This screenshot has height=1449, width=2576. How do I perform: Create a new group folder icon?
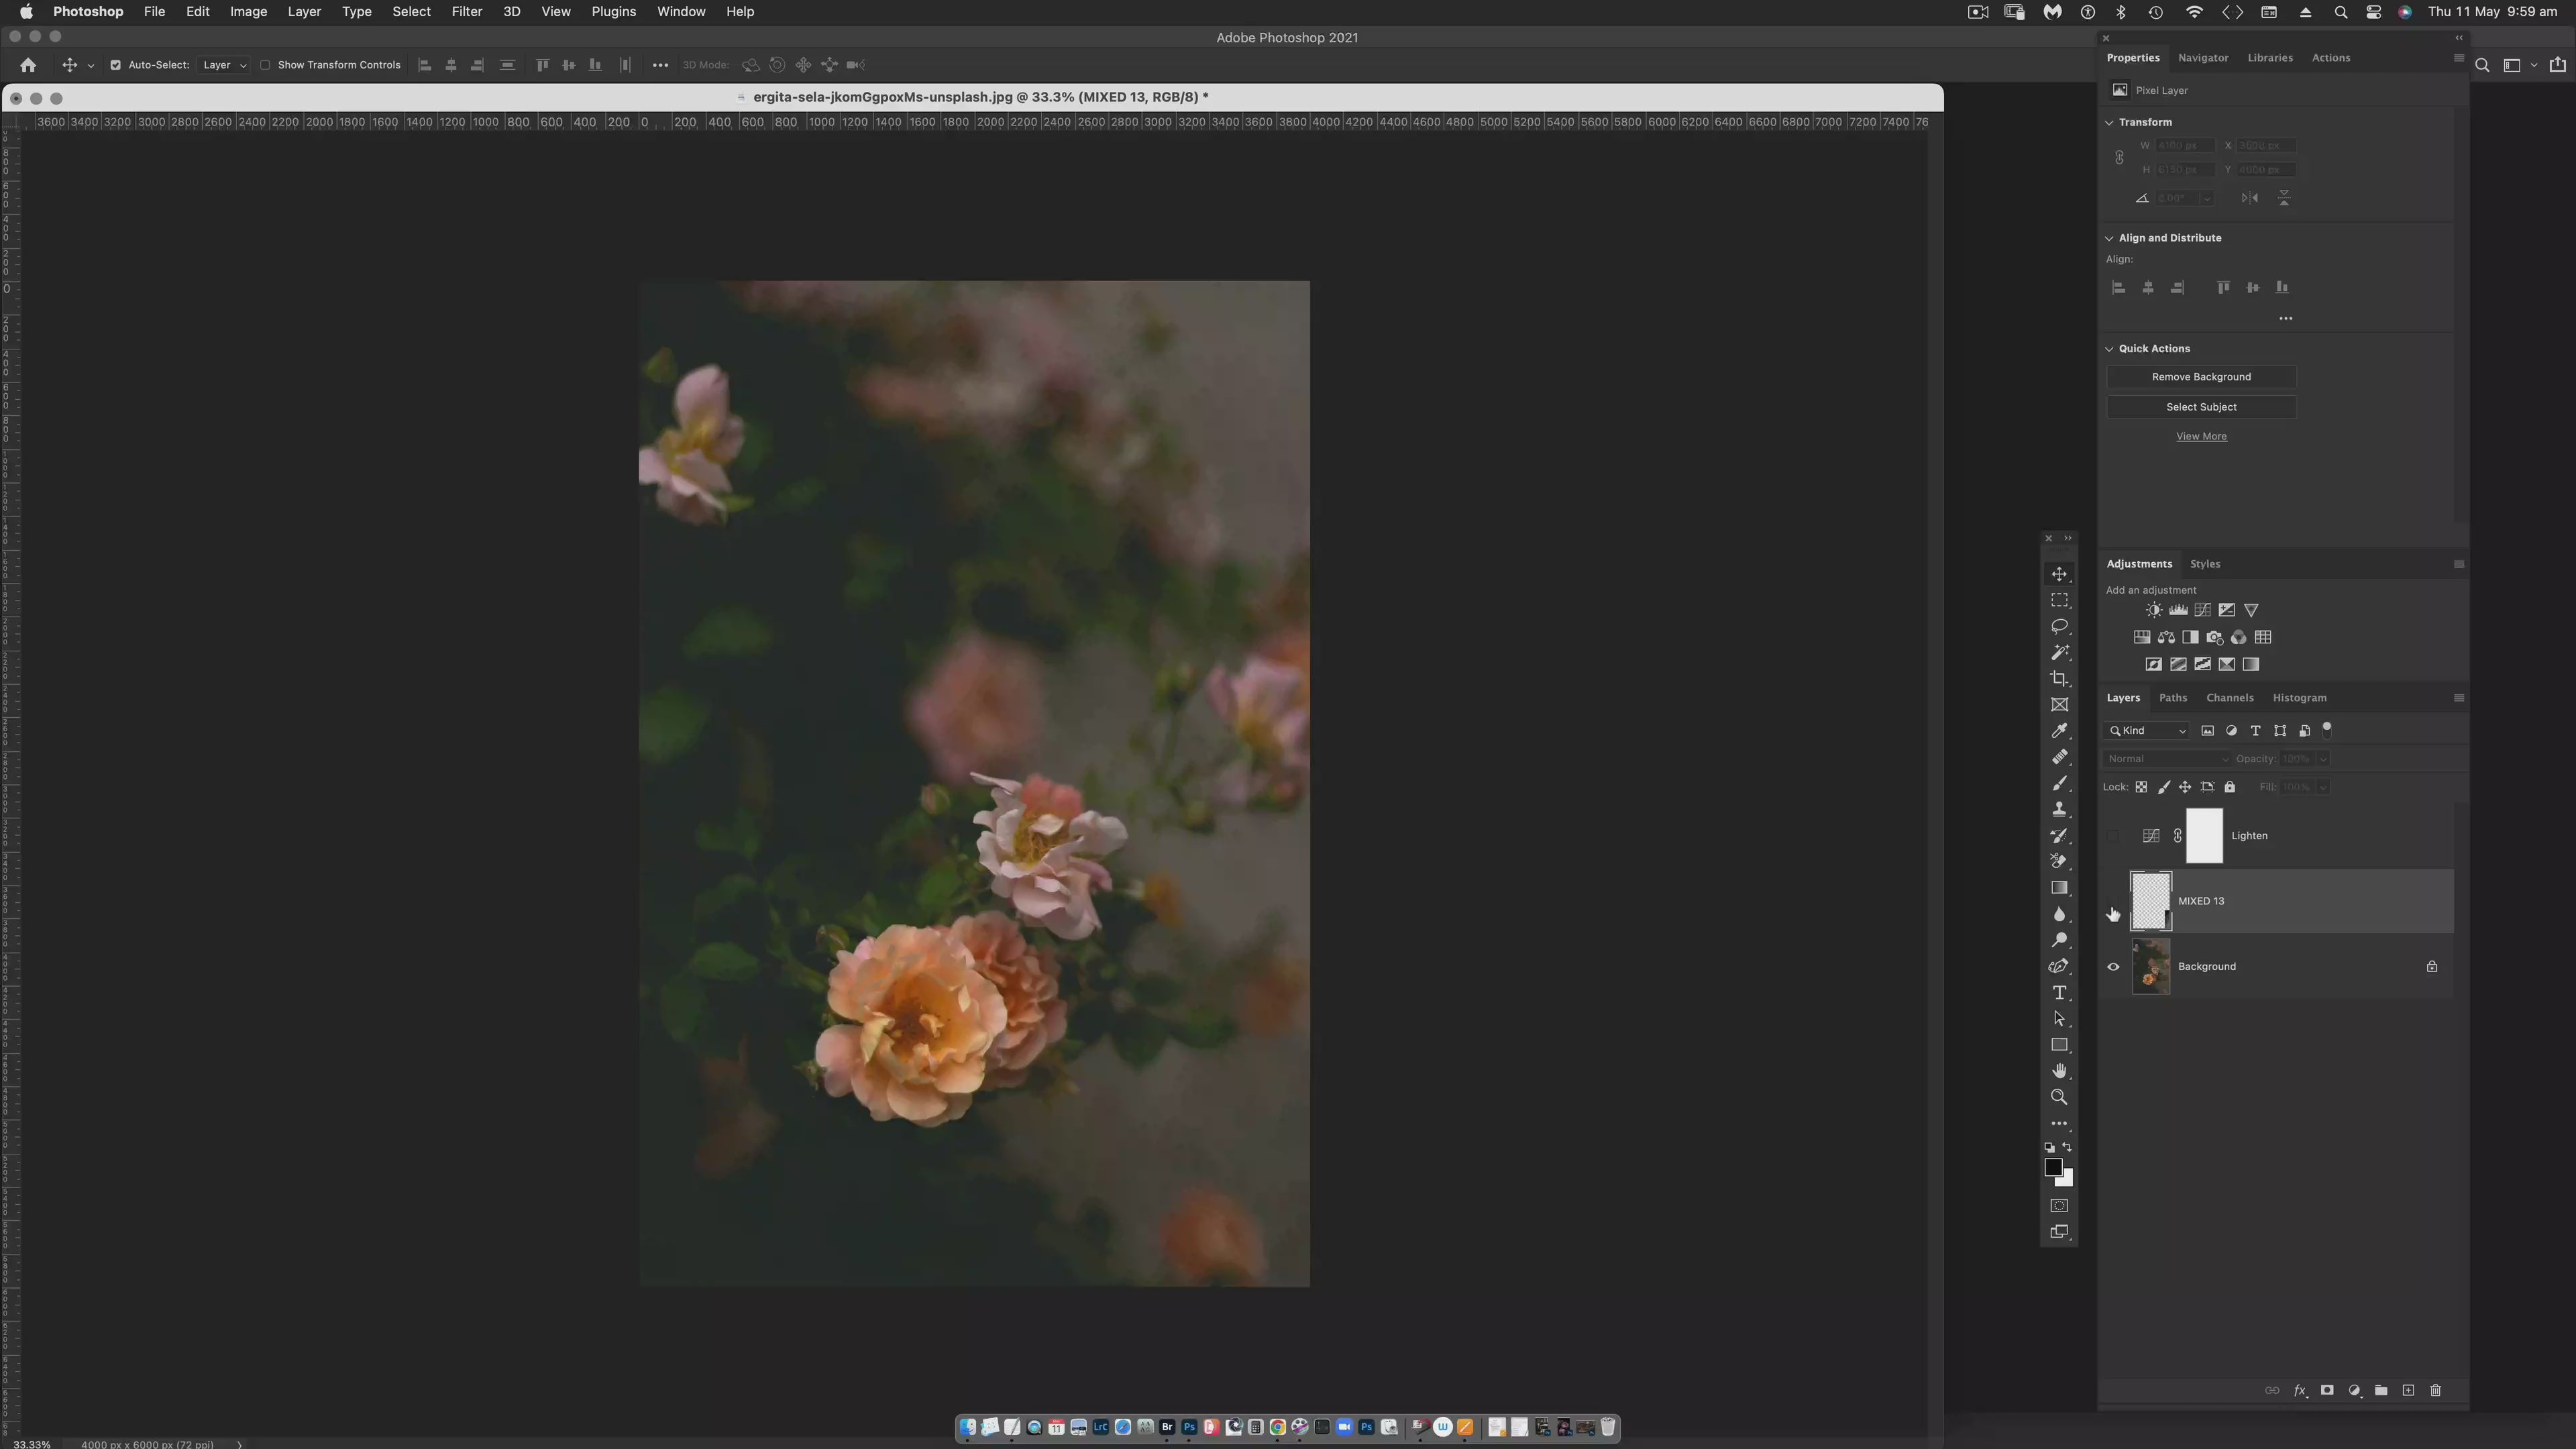[2381, 1390]
